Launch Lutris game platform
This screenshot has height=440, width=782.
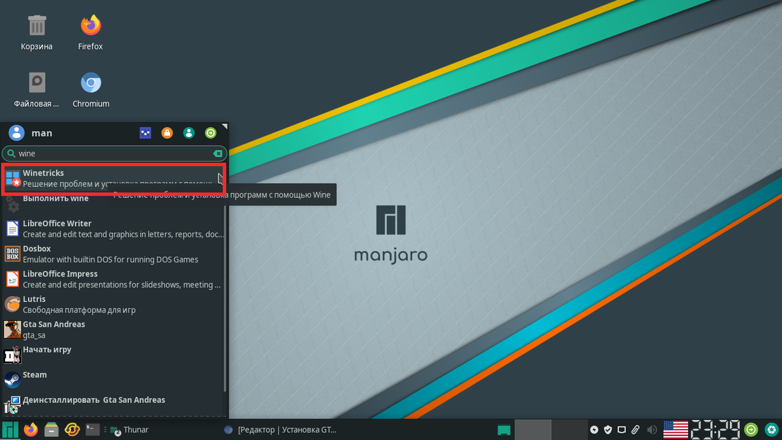click(113, 304)
